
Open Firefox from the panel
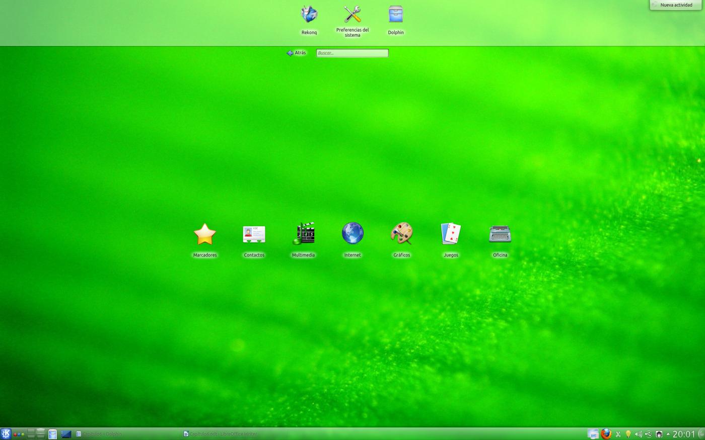606,434
